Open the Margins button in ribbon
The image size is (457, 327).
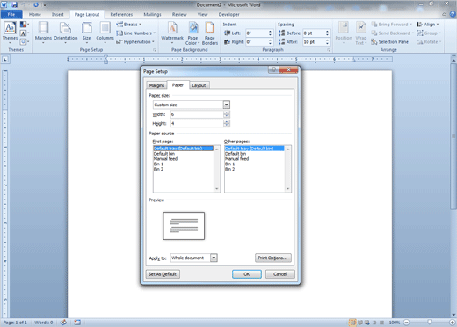point(43,33)
